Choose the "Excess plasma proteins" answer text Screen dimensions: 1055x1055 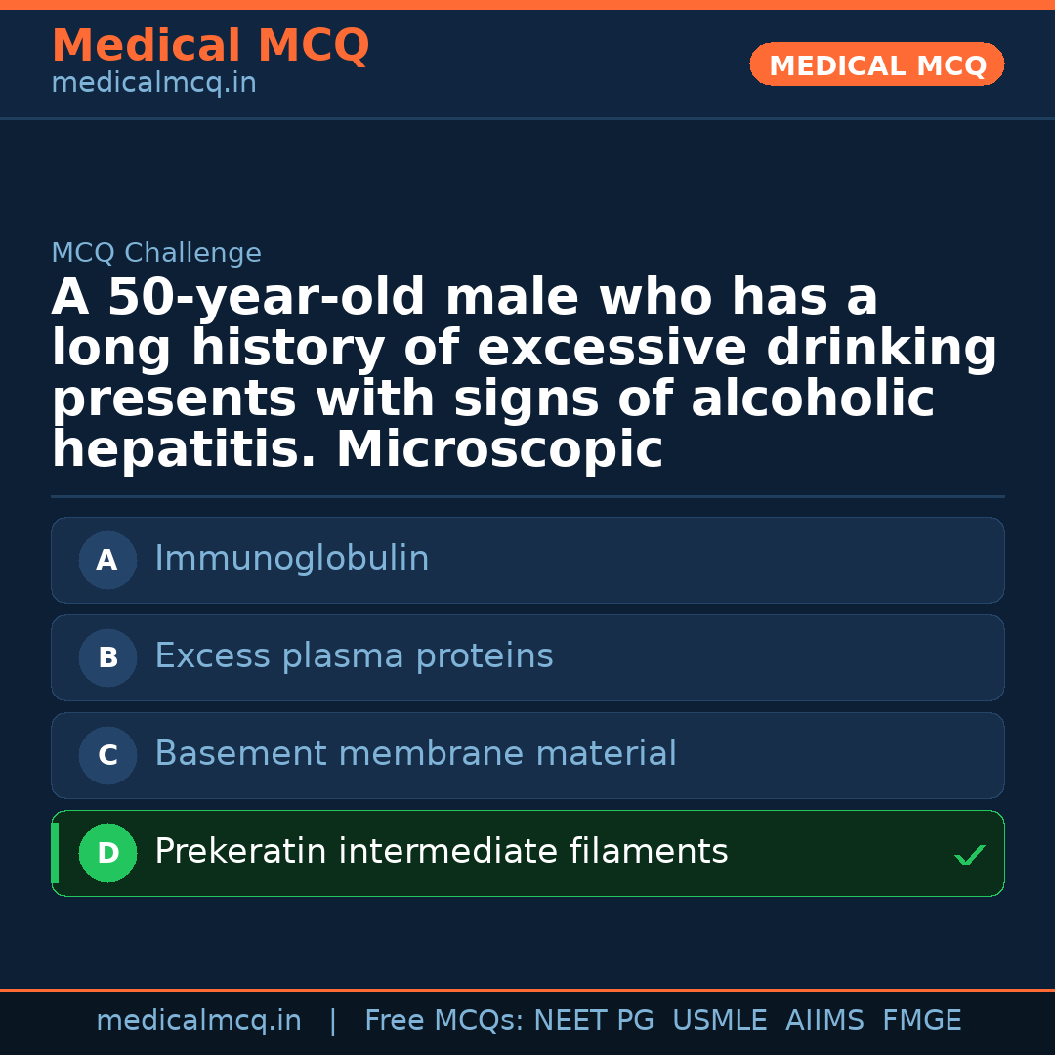point(354,656)
